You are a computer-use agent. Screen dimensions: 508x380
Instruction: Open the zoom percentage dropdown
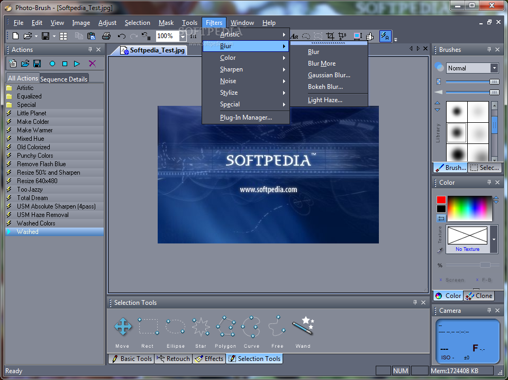[x=183, y=36]
